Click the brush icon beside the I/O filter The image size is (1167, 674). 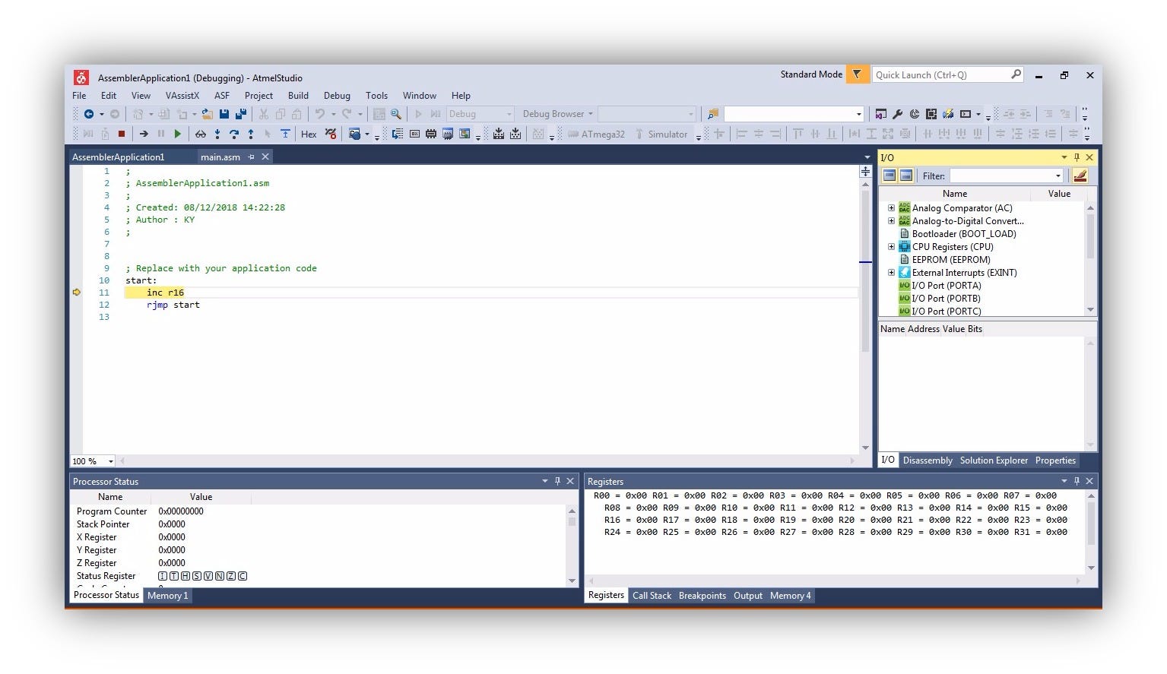tap(1080, 176)
